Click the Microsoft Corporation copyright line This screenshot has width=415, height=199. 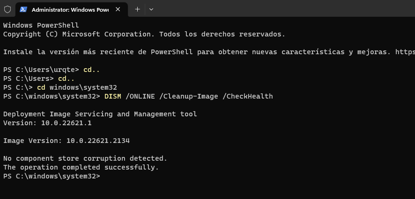144,34
